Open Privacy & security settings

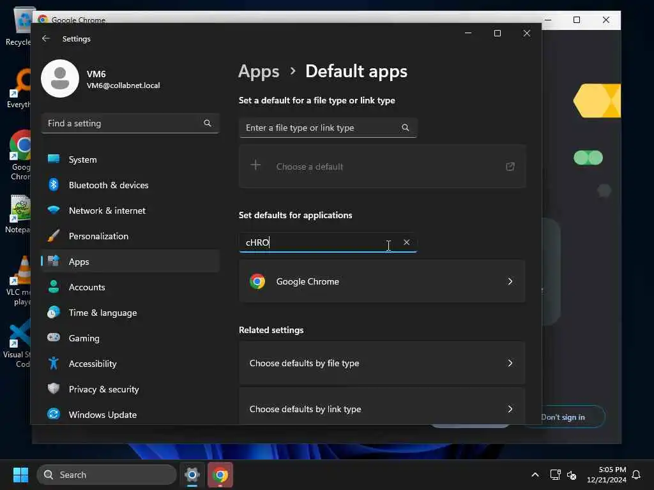pyautogui.click(x=130, y=389)
